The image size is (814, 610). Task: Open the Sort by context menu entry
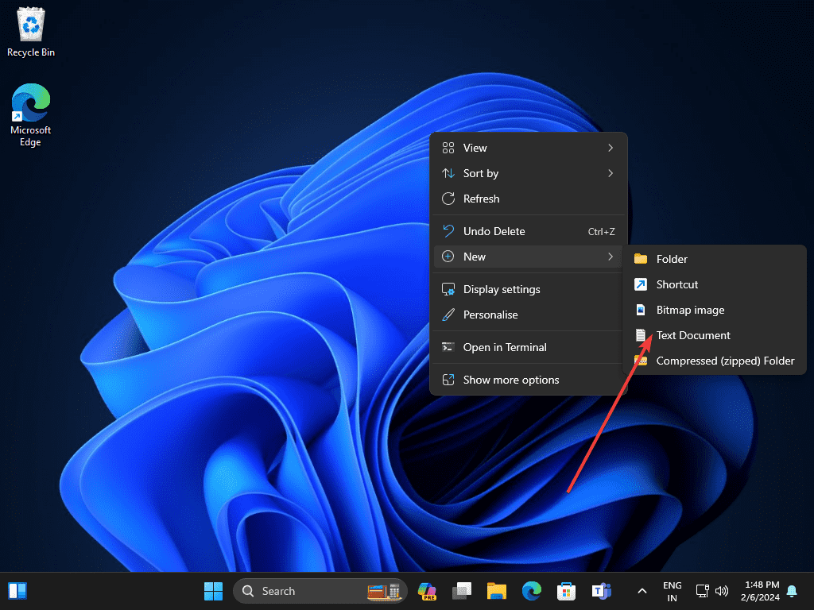[528, 173]
